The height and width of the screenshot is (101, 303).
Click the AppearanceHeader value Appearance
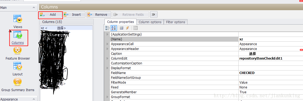click(271, 49)
